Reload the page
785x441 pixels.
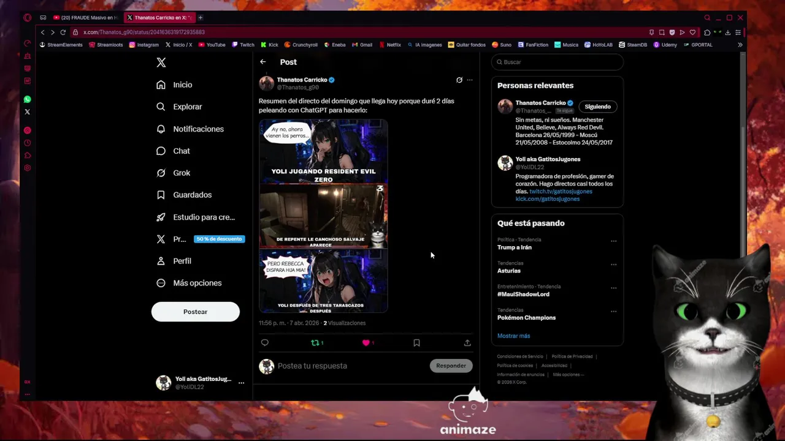63,32
